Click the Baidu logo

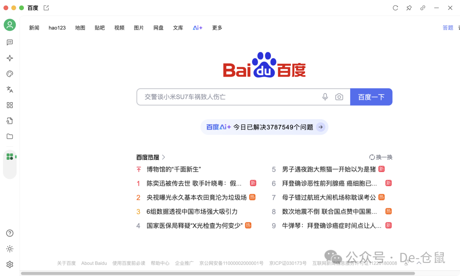264,65
